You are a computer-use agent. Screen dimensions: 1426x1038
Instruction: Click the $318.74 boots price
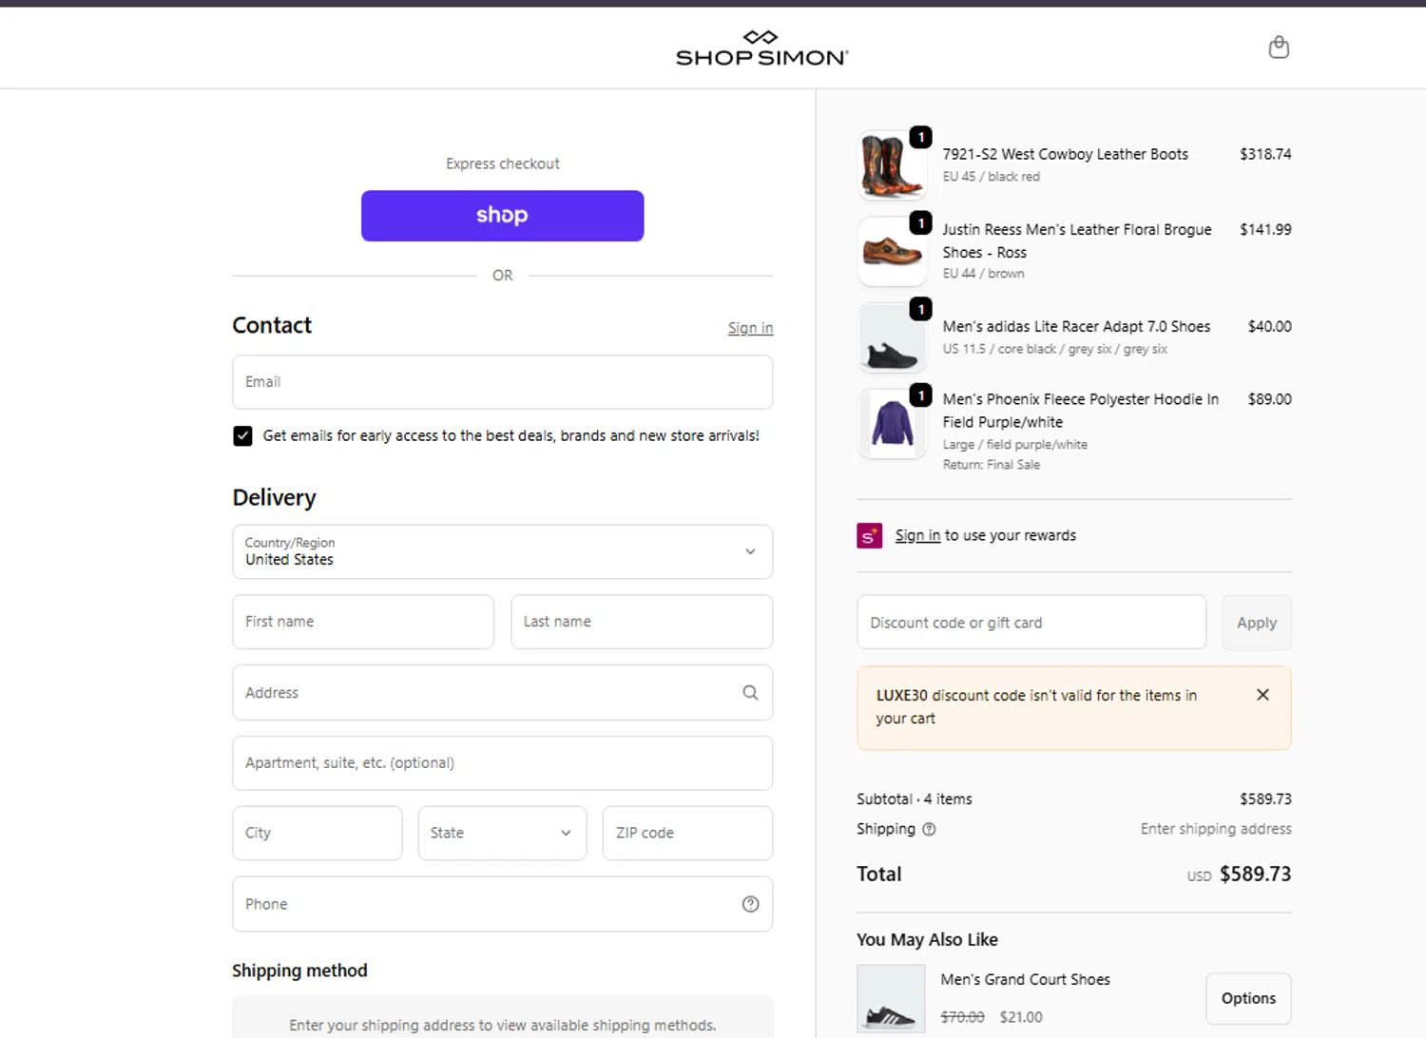pos(1265,154)
